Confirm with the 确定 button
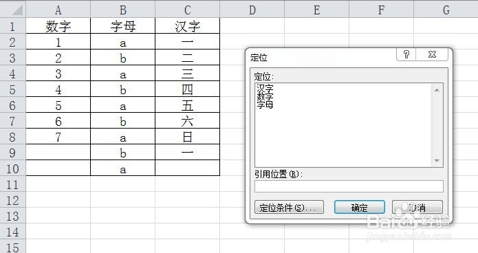This screenshot has width=478, height=253. coord(360,207)
